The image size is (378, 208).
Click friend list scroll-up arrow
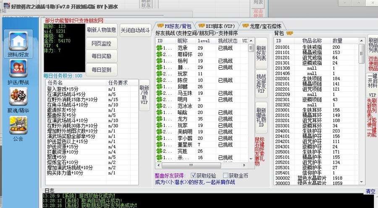point(251,40)
